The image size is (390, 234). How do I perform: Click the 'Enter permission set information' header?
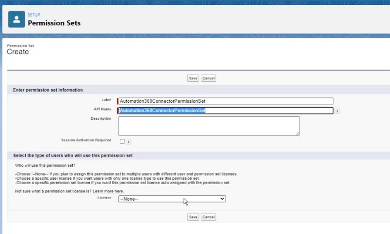click(48, 90)
